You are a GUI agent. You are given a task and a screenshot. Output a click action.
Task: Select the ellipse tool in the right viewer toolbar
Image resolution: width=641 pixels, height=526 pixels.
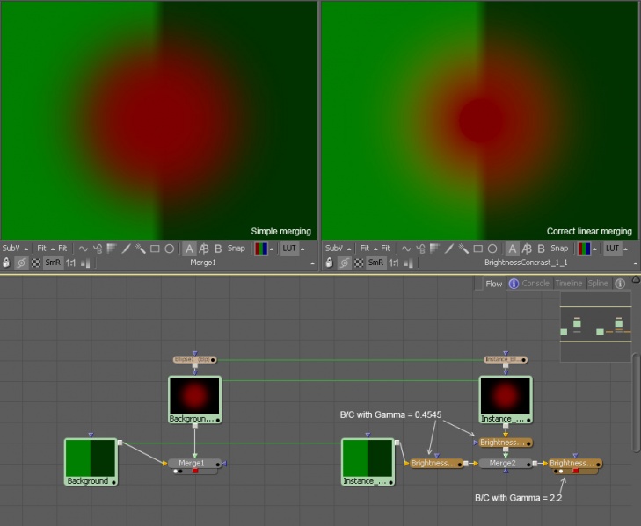click(492, 249)
